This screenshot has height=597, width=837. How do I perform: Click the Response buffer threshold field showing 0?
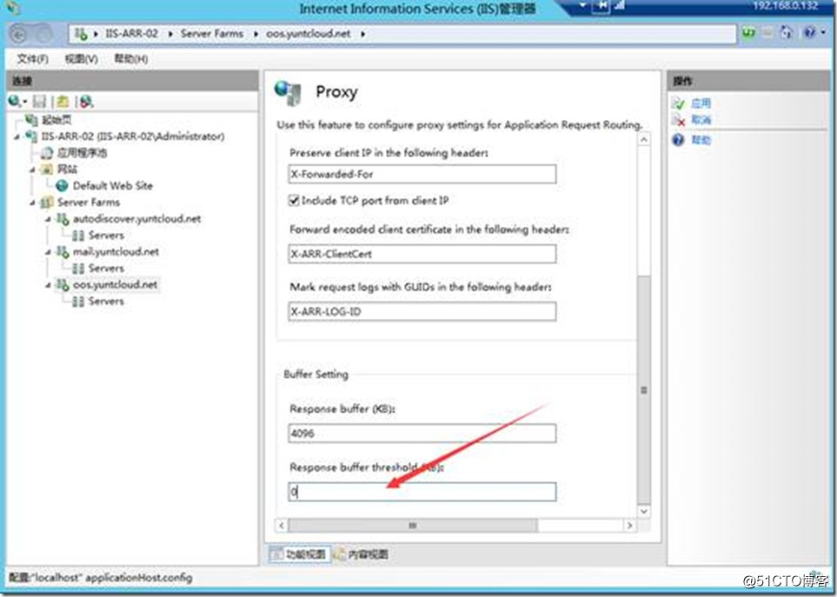click(x=422, y=492)
